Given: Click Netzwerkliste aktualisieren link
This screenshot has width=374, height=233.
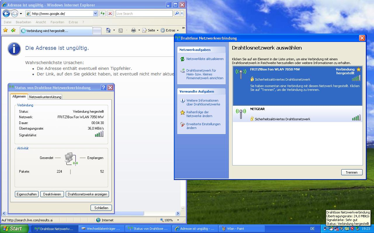Looking at the screenshot, I should [x=205, y=59].
